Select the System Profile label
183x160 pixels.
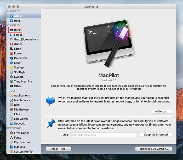tap(23, 152)
